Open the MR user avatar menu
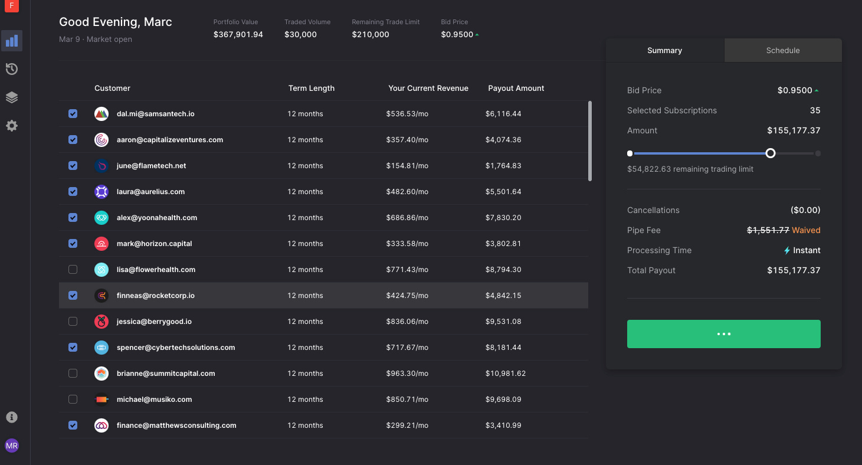This screenshot has height=465, width=862. (x=12, y=445)
